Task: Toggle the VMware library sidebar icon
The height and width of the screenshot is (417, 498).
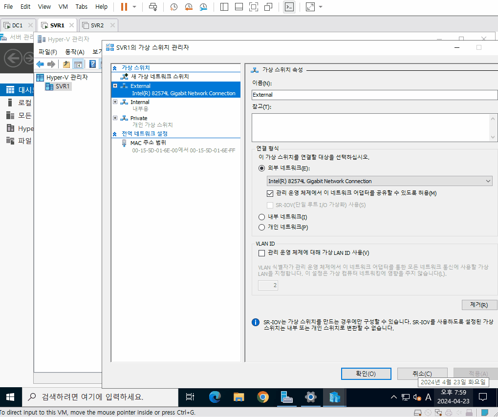Action: 224,7
